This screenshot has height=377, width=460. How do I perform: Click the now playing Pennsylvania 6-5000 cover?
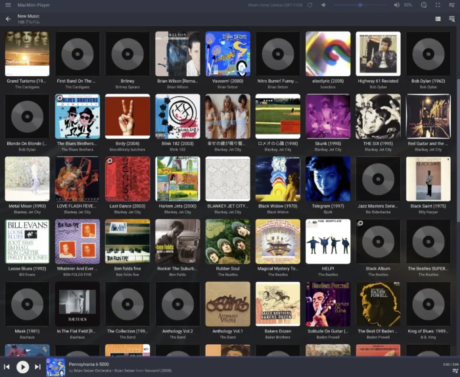(55, 366)
